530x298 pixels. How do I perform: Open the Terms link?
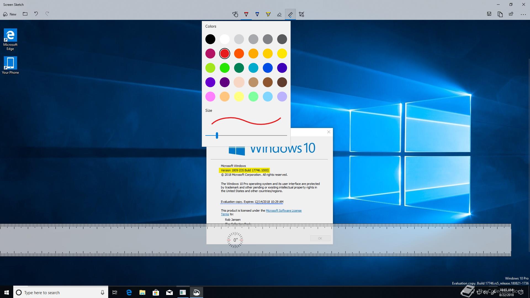(x=225, y=214)
